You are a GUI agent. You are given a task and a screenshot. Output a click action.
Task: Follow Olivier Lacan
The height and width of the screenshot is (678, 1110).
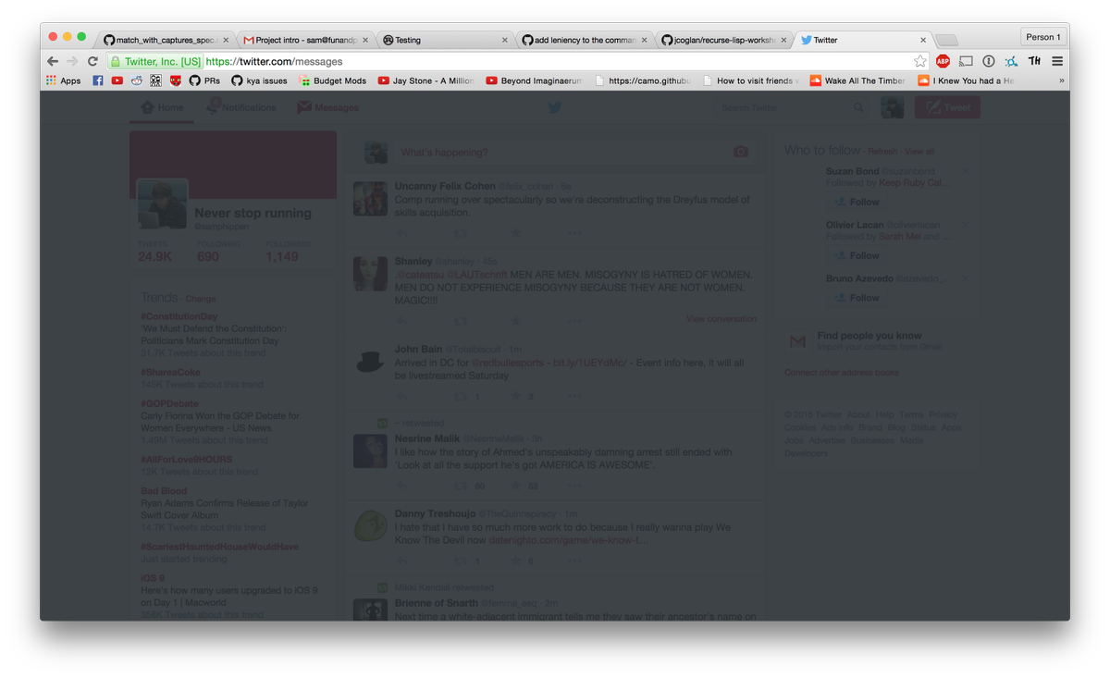coord(857,255)
